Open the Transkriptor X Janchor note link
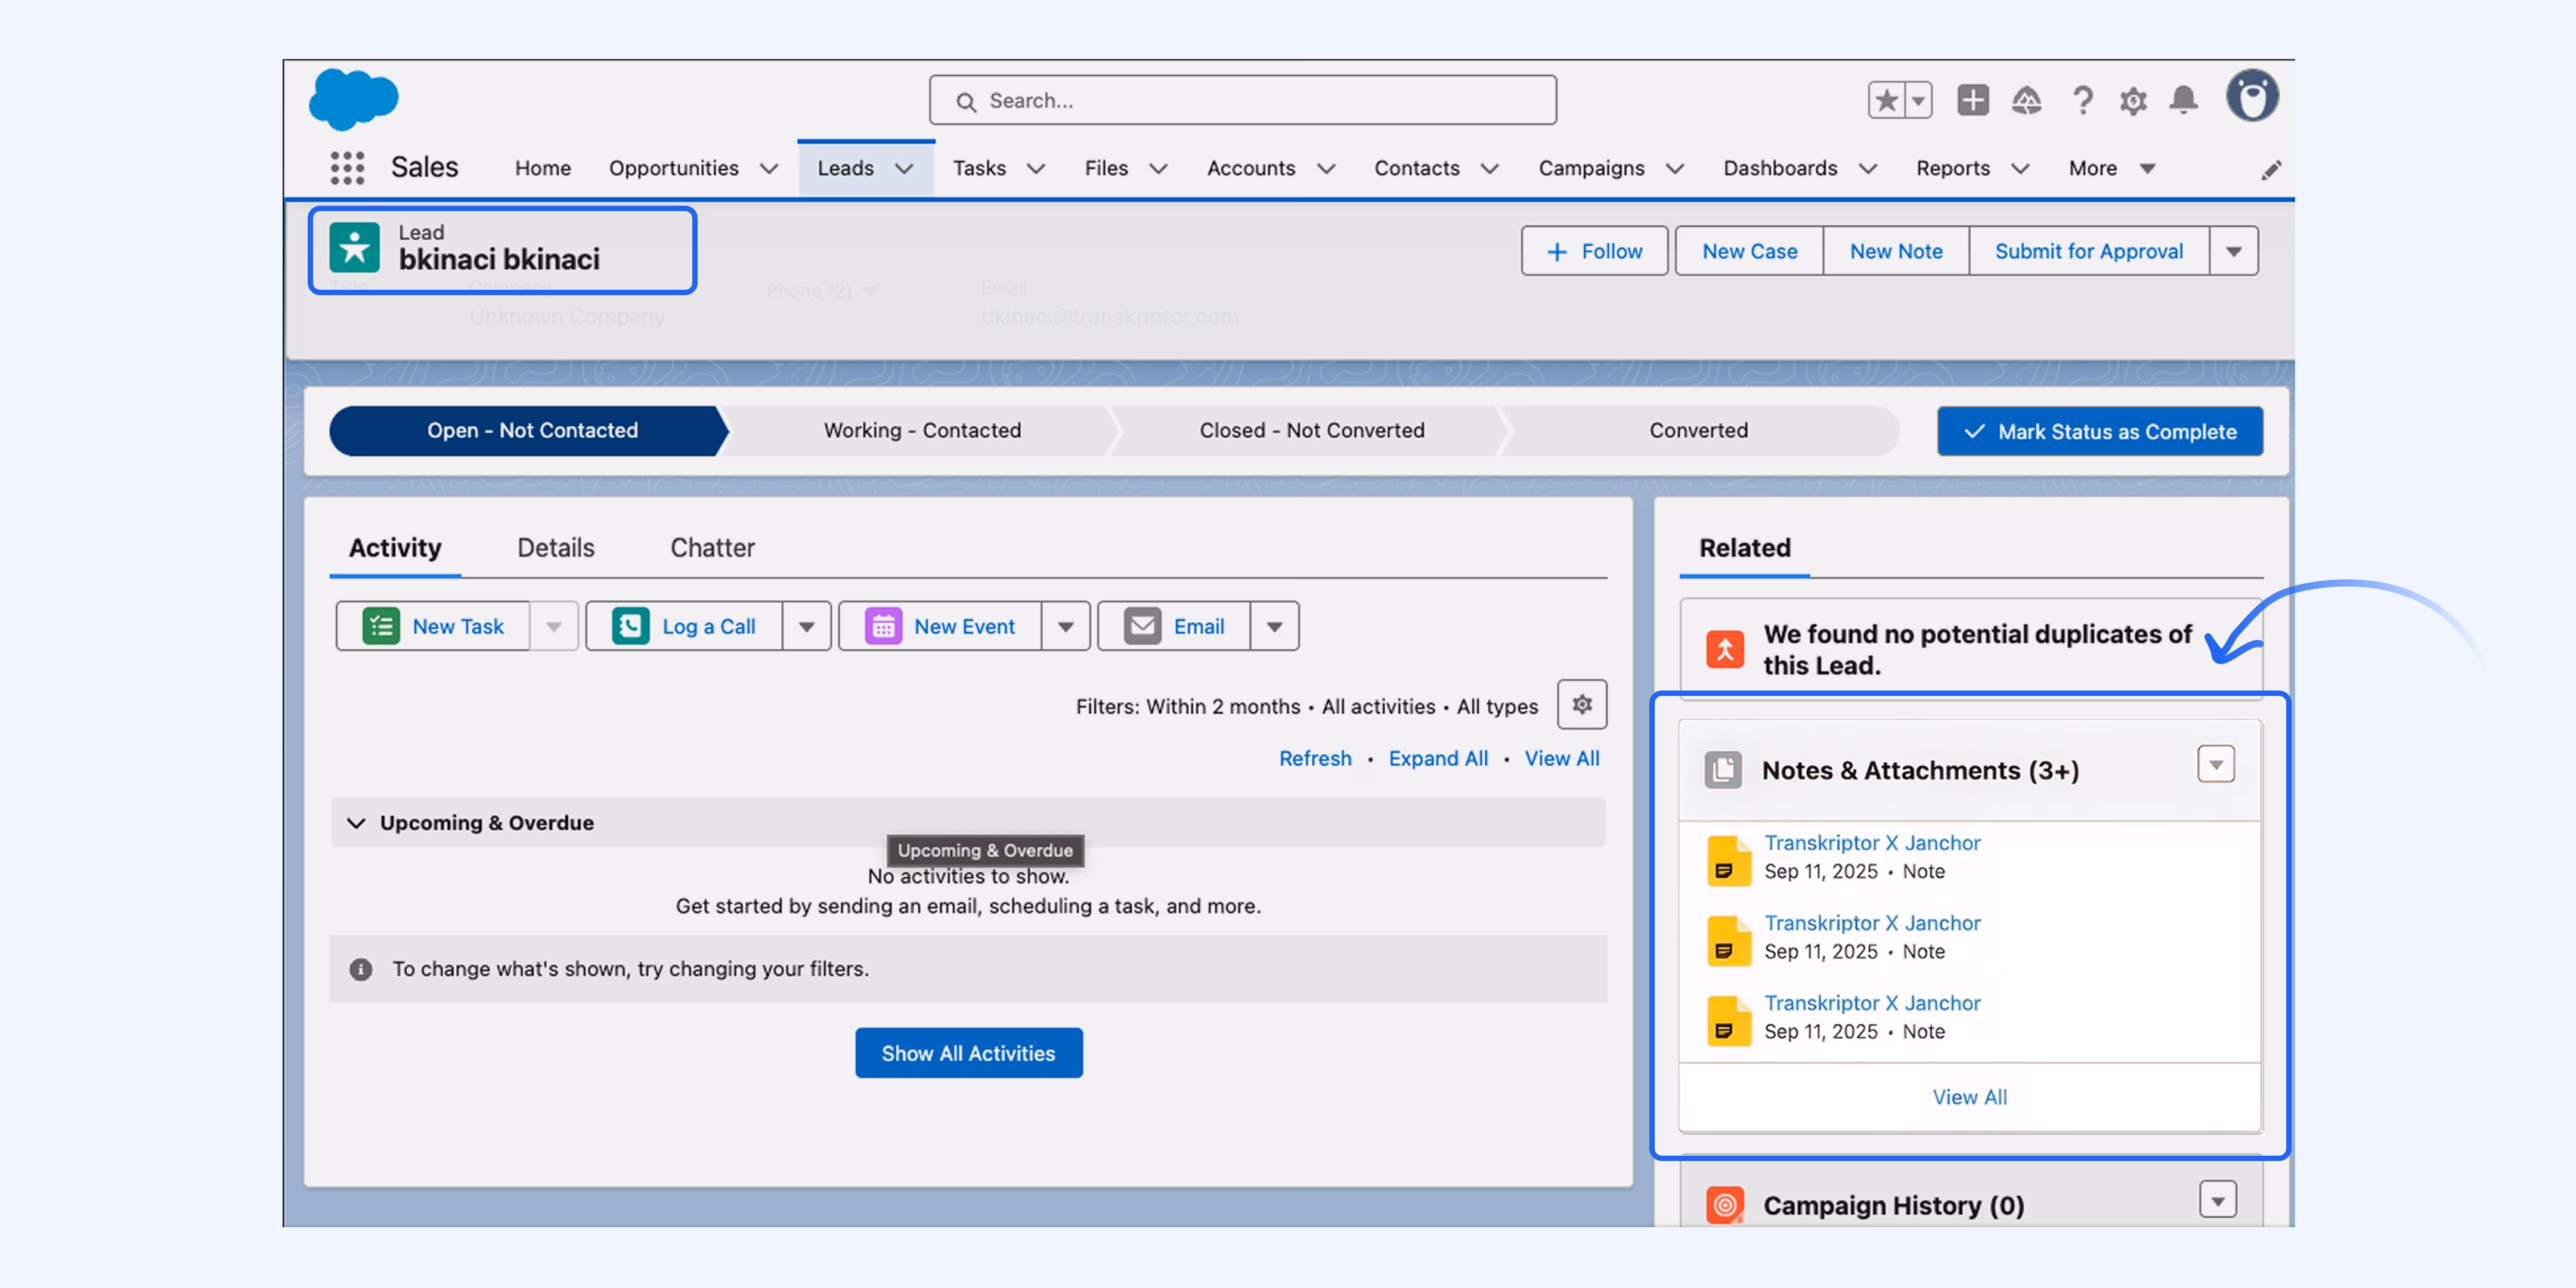This screenshot has height=1288, width=2576. [x=1872, y=843]
